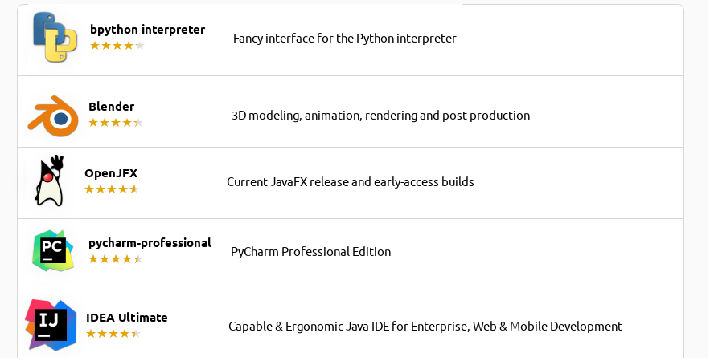This screenshot has width=710, height=361.
Task: Click the Blender orange logo icon
Action: [53, 116]
